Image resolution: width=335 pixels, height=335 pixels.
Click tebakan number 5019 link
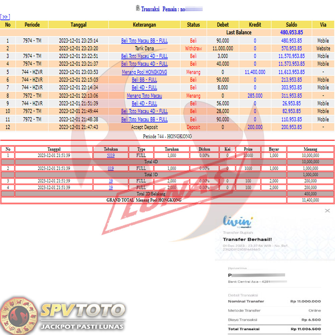tap(111, 155)
